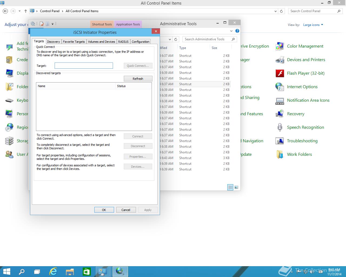Open the Application Tools ribbon tab

(x=128, y=24)
